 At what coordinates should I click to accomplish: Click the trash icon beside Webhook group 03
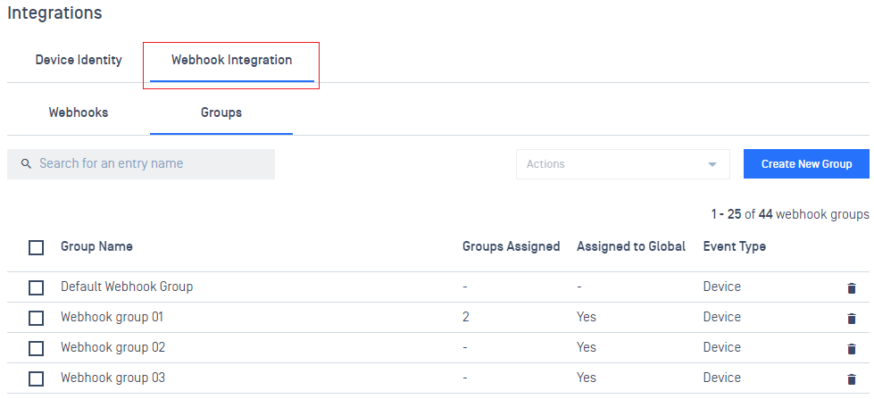(851, 379)
